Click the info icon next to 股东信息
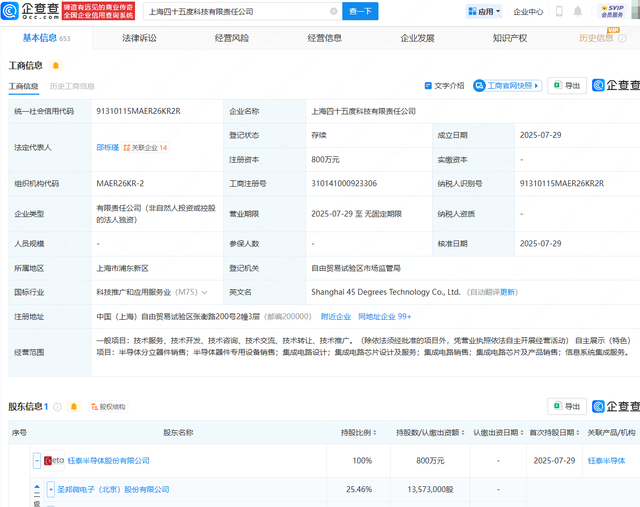 (x=57, y=407)
